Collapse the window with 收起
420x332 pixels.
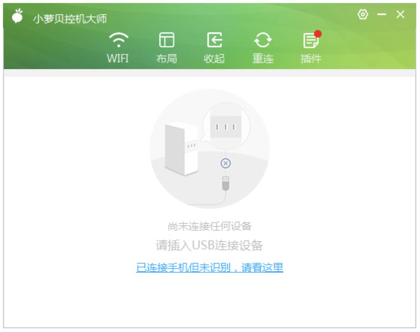pyautogui.click(x=214, y=48)
